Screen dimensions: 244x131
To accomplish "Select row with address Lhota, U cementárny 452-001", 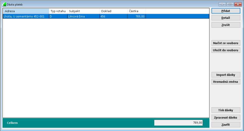I will pyautogui.click(x=26, y=16).
